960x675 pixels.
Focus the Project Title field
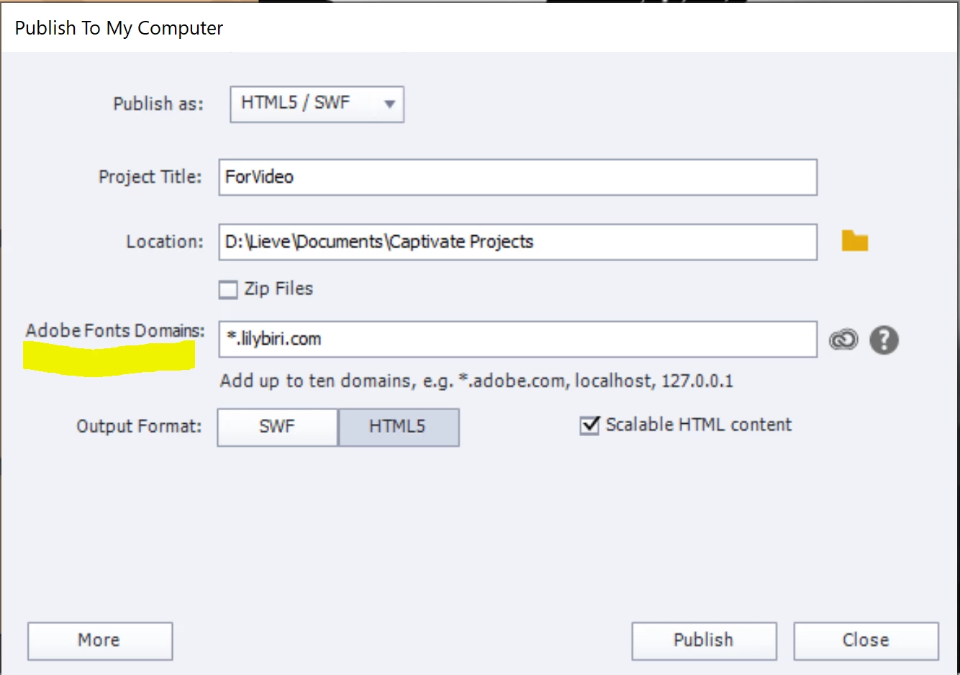[x=518, y=177]
